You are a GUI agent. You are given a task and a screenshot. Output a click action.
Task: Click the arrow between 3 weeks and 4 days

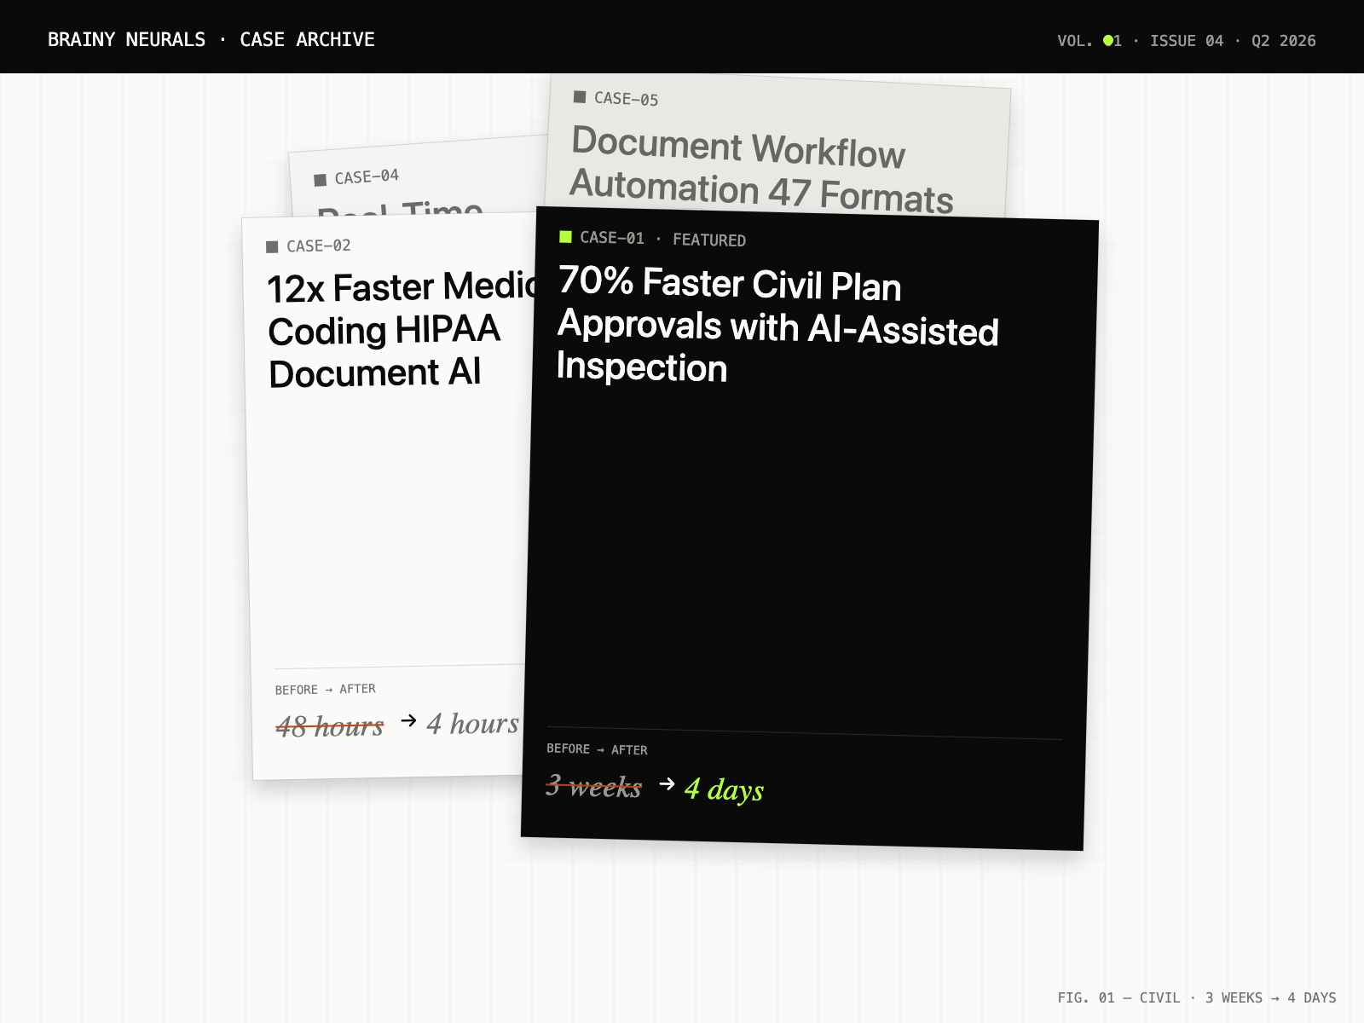point(667,783)
